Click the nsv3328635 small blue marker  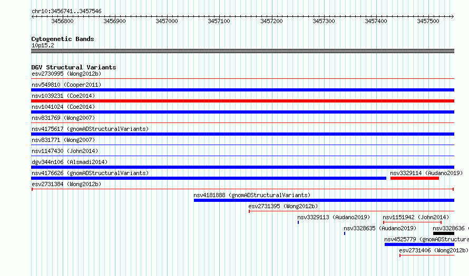pyautogui.click(x=345, y=233)
